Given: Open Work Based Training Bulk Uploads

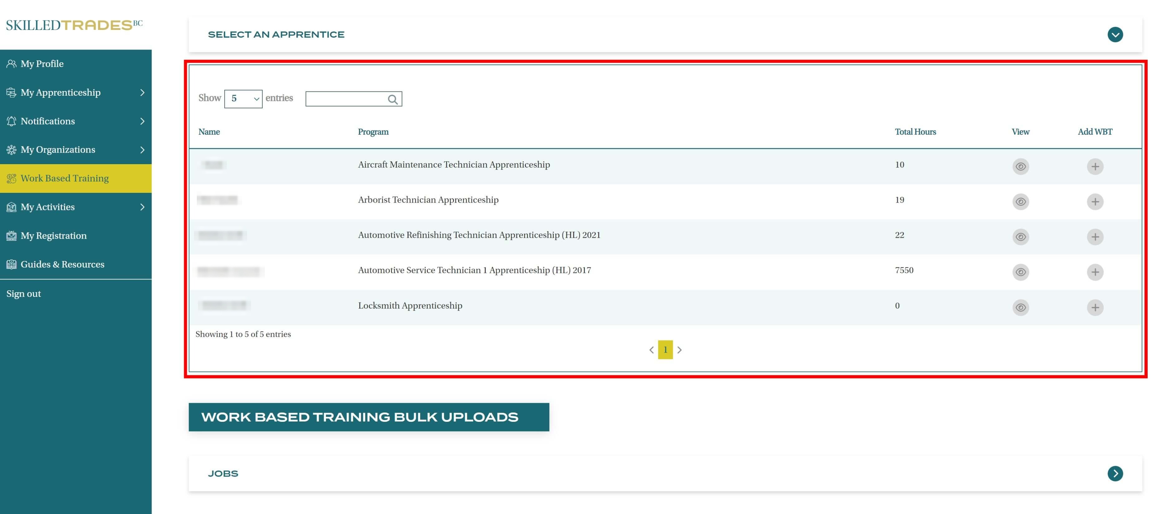Looking at the screenshot, I should (368, 417).
